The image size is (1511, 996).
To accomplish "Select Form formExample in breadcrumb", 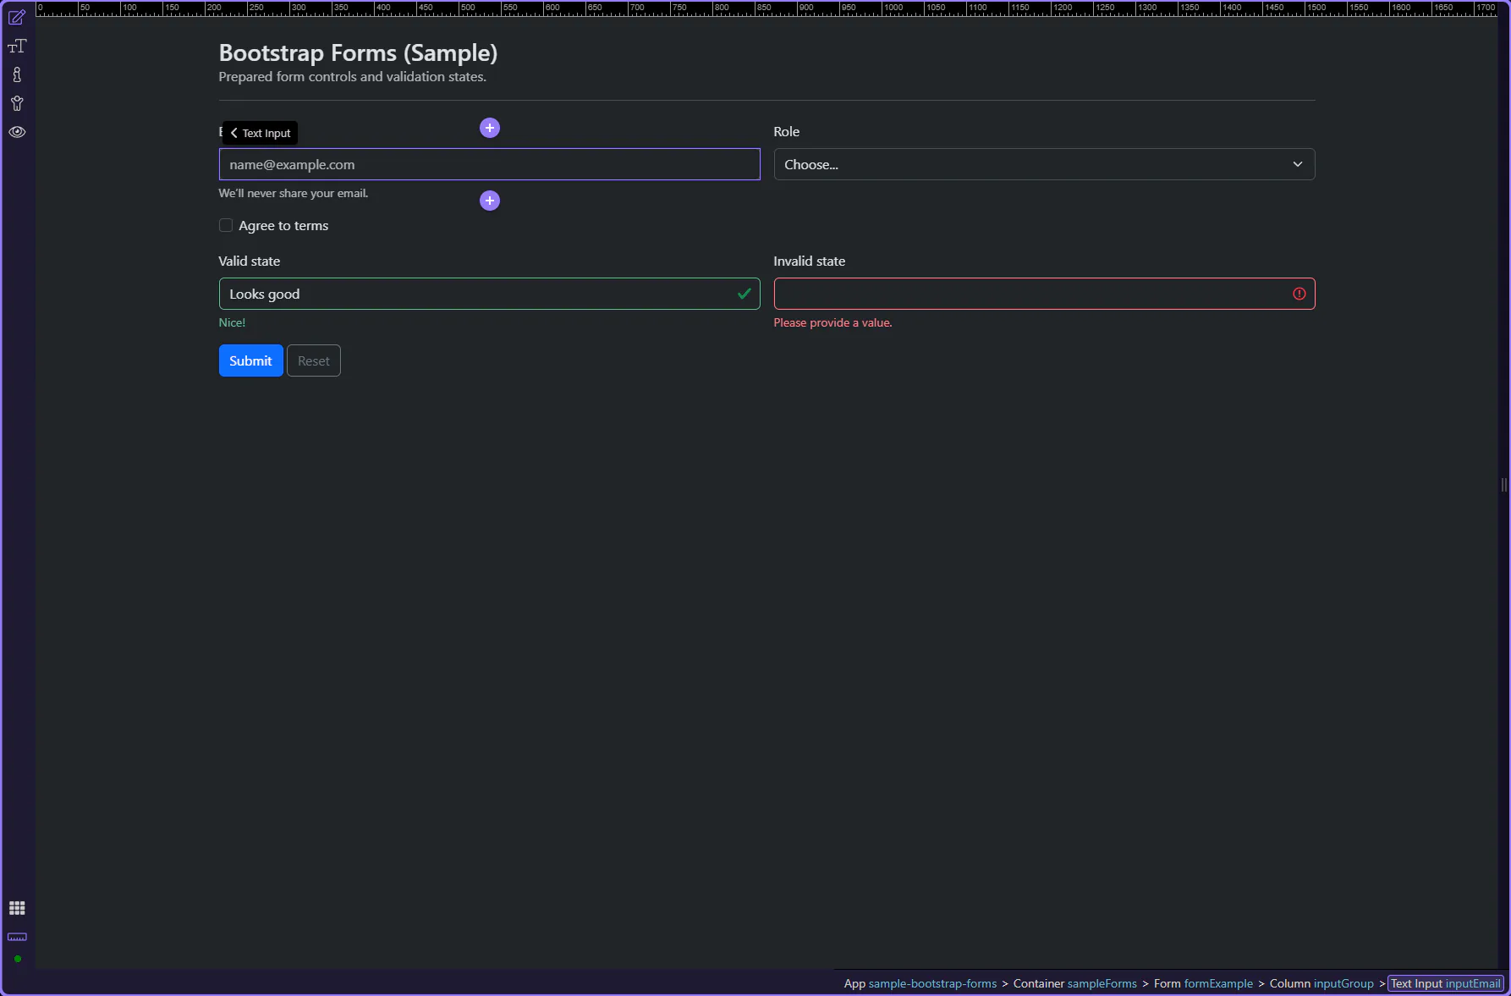I will tap(1202, 983).
